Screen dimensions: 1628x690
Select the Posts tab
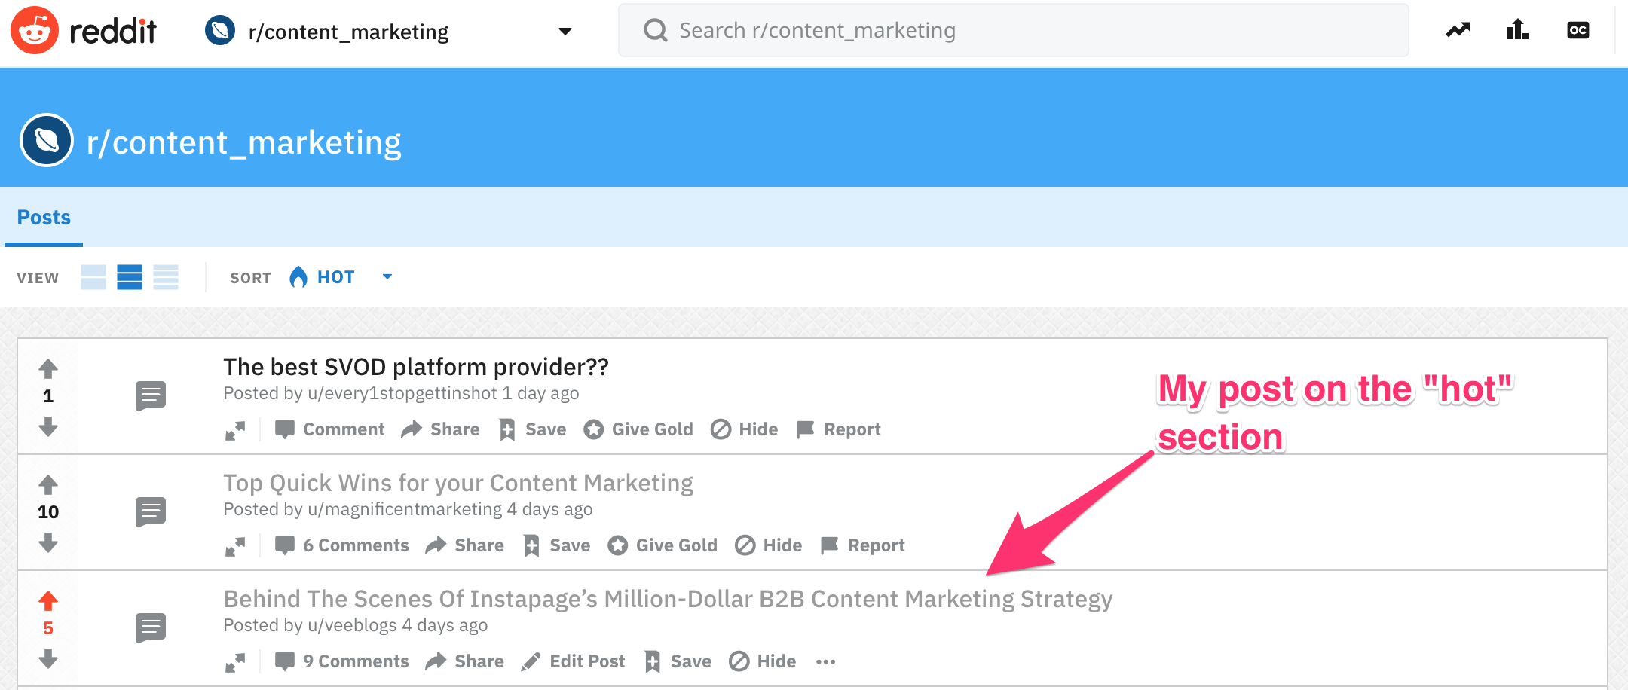(x=44, y=218)
